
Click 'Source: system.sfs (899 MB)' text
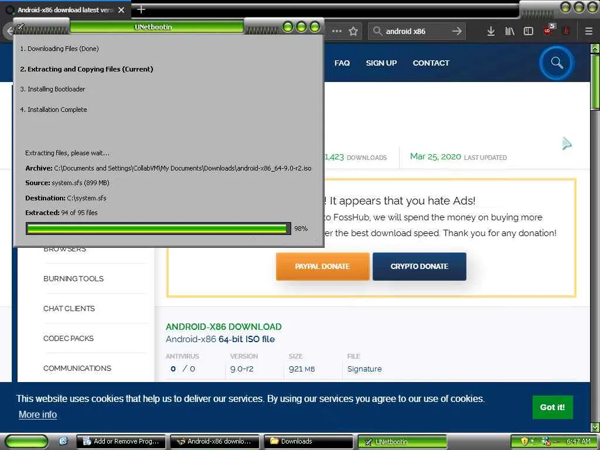[x=67, y=183]
